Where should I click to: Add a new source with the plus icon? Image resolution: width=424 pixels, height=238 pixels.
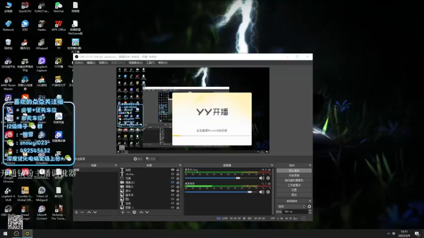click(x=123, y=213)
